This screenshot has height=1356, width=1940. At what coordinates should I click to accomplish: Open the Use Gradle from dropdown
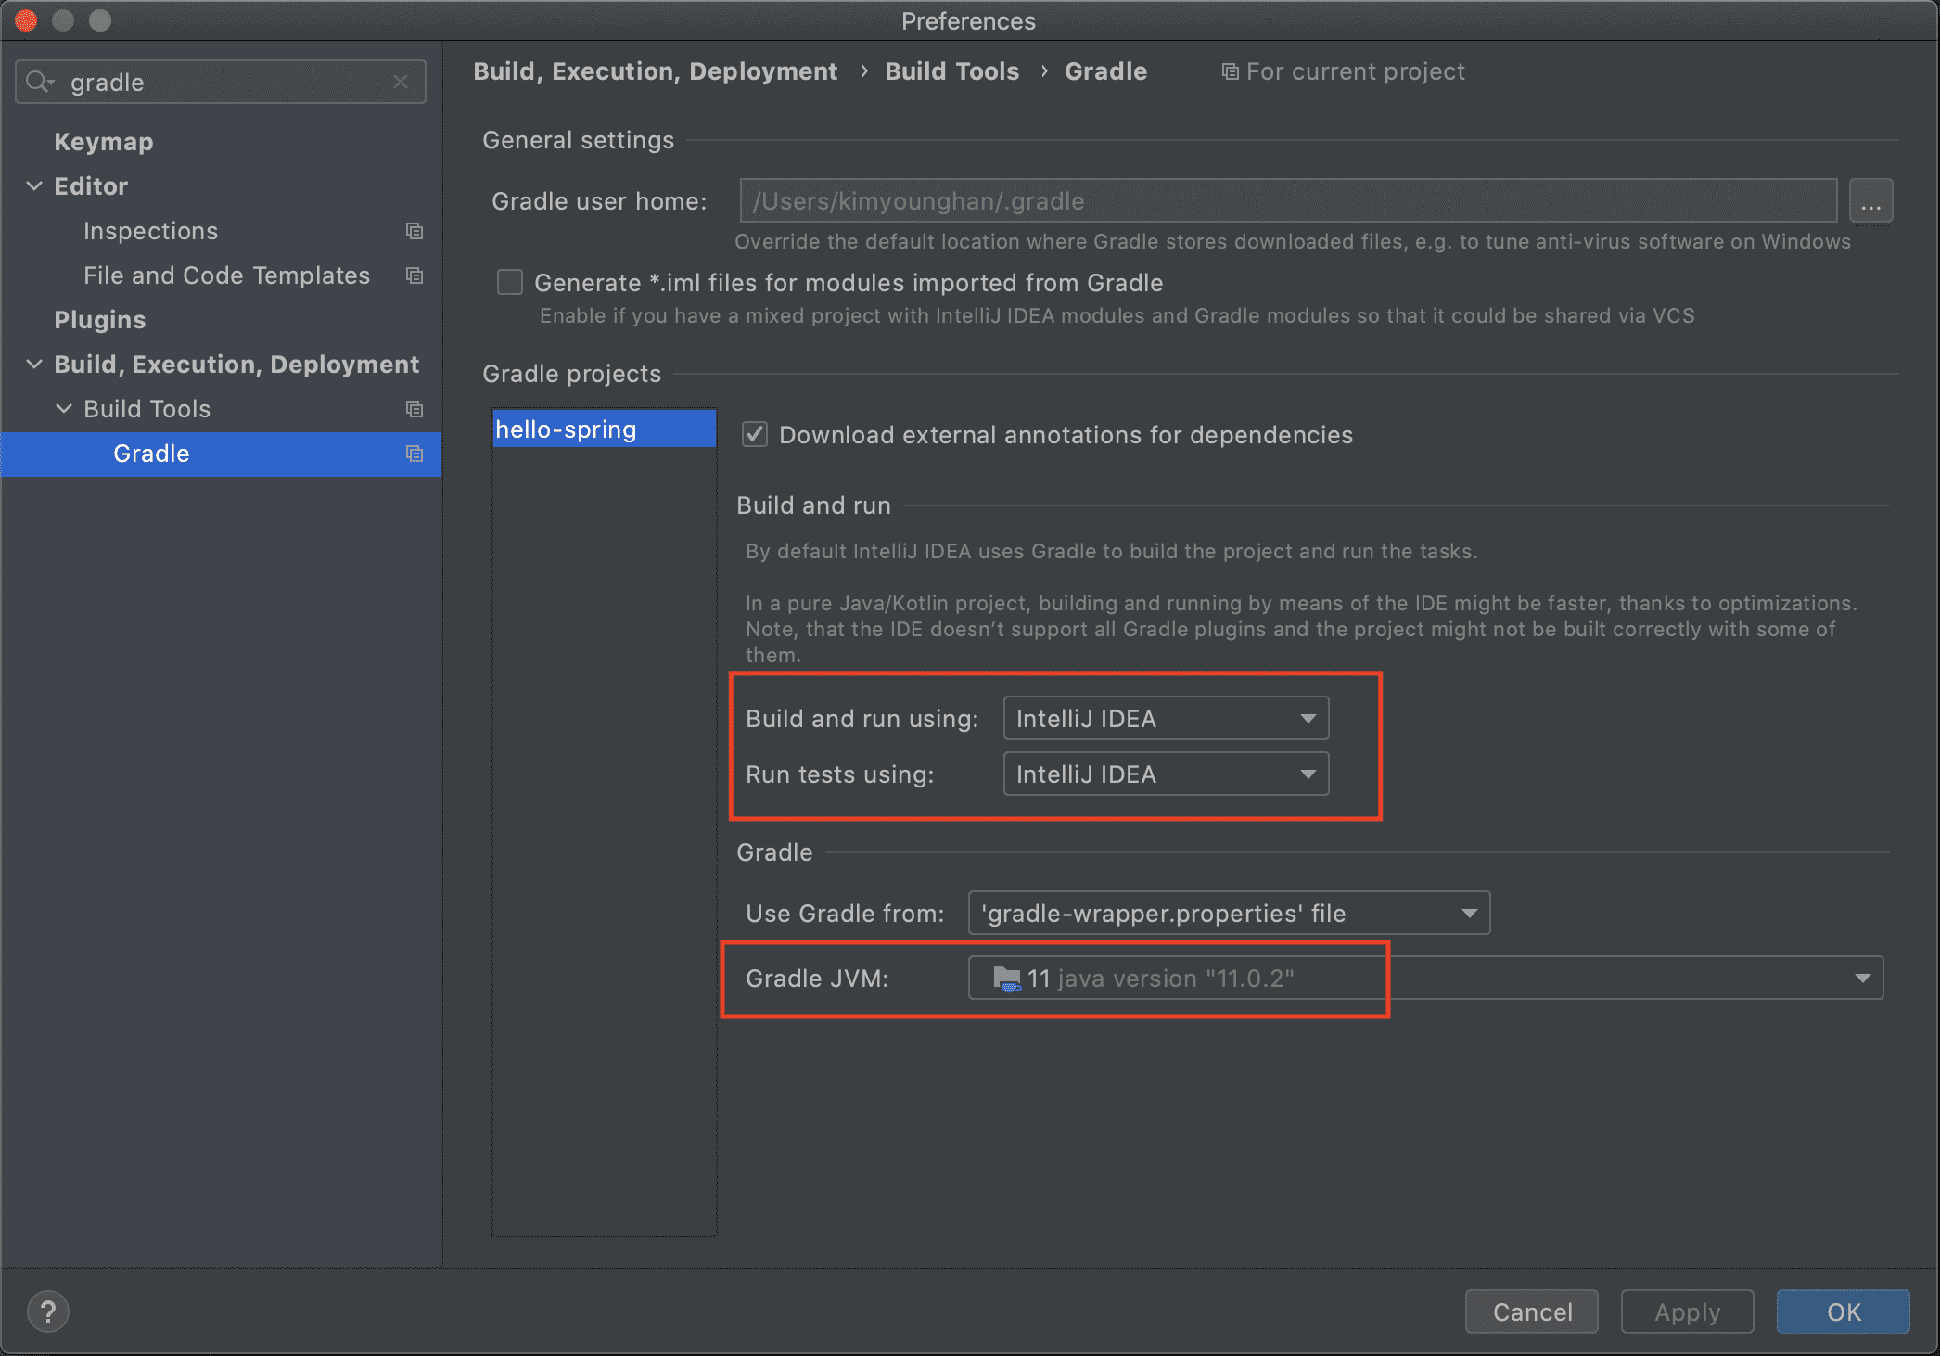[x=1229, y=913]
